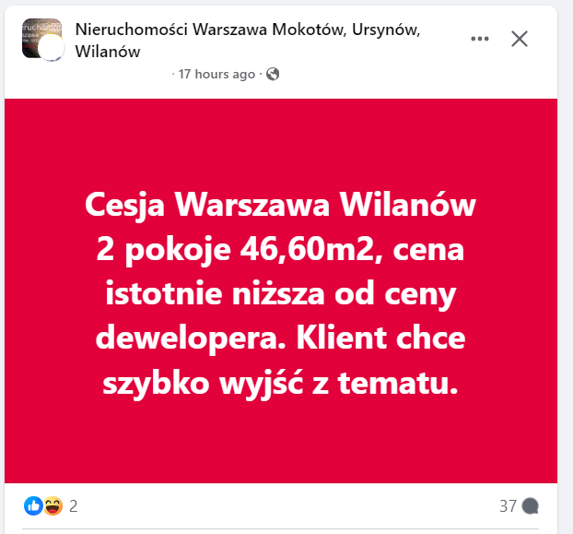
Task: Click the white round author profile picture
Action: pos(52,48)
